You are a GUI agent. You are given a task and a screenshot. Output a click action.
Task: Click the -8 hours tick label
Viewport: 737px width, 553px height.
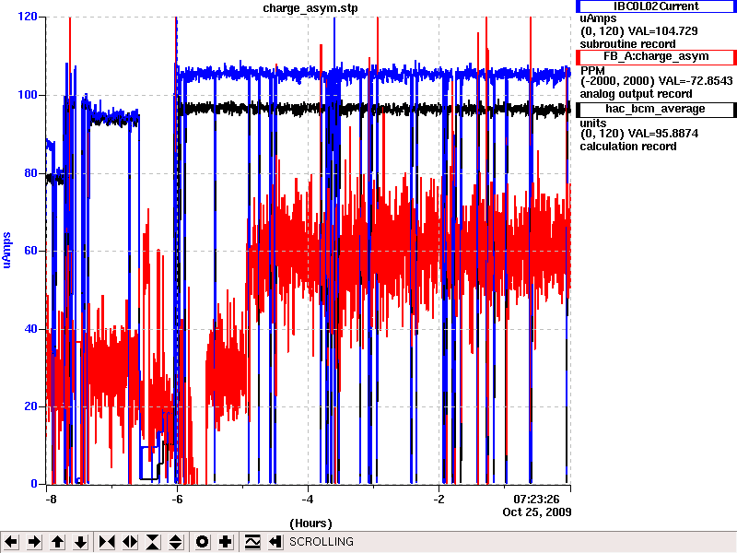(51, 499)
